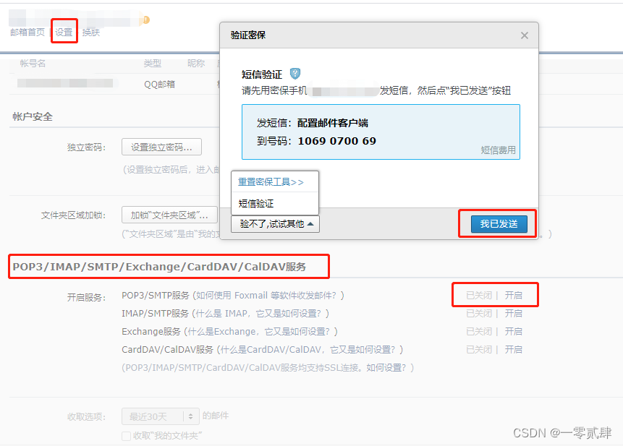Screen dimensions: 623x446
Task: Click the help shield icon beside 短信验证
Action: 294,74
